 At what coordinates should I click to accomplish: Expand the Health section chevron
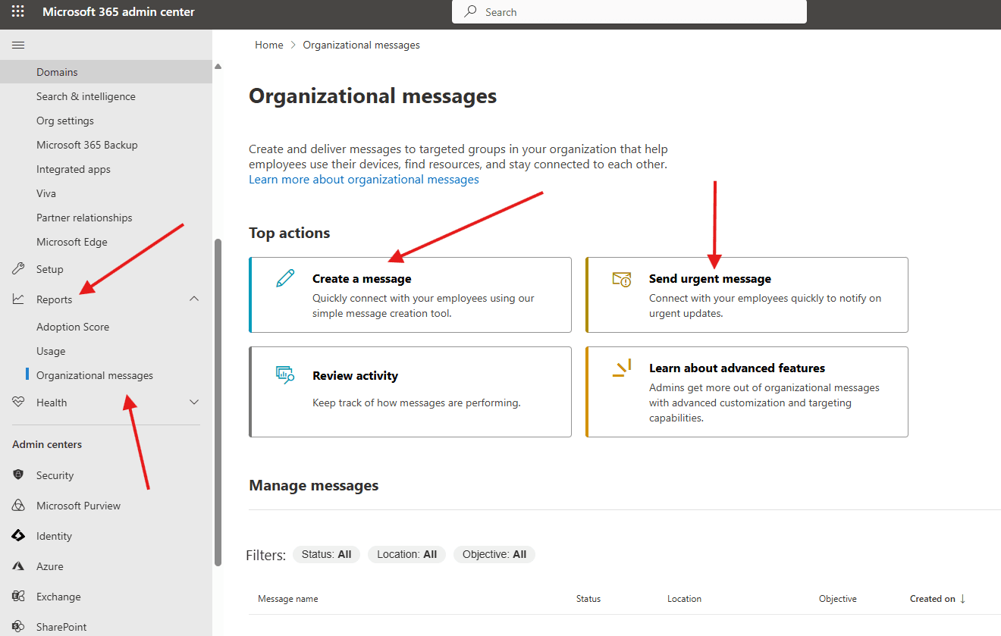pos(194,402)
